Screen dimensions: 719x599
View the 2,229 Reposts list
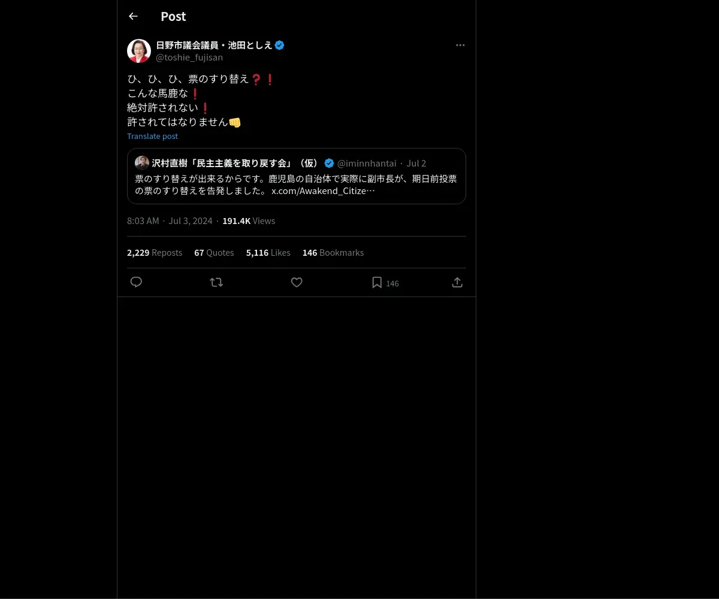pyautogui.click(x=155, y=253)
